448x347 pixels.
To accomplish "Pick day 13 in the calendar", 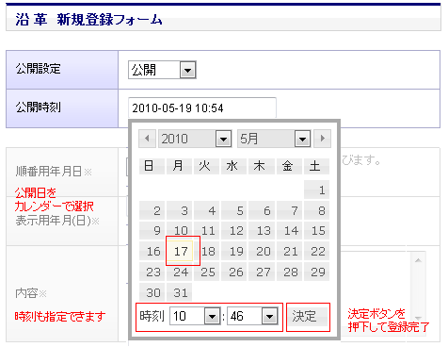I will click(262, 231).
